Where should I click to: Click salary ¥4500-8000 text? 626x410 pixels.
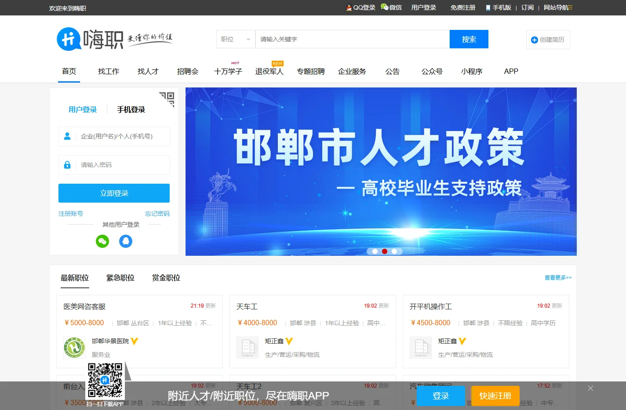(x=430, y=323)
